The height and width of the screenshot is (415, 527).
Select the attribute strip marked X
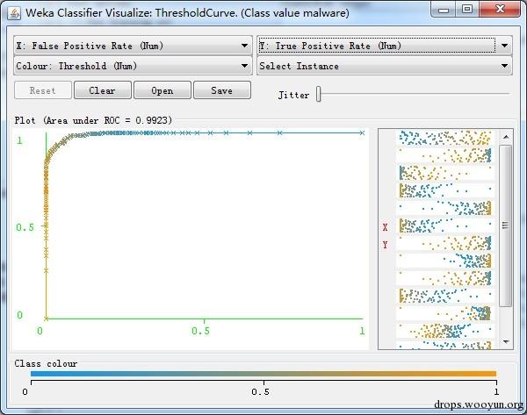[445, 225]
